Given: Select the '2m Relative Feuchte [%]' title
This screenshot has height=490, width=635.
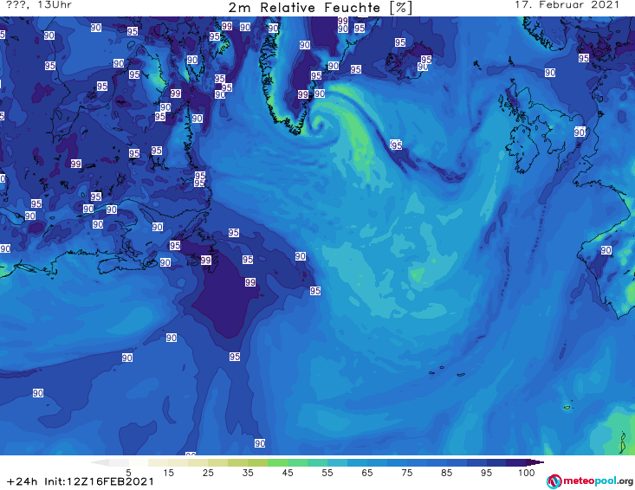Looking at the screenshot, I should coord(320,8).
